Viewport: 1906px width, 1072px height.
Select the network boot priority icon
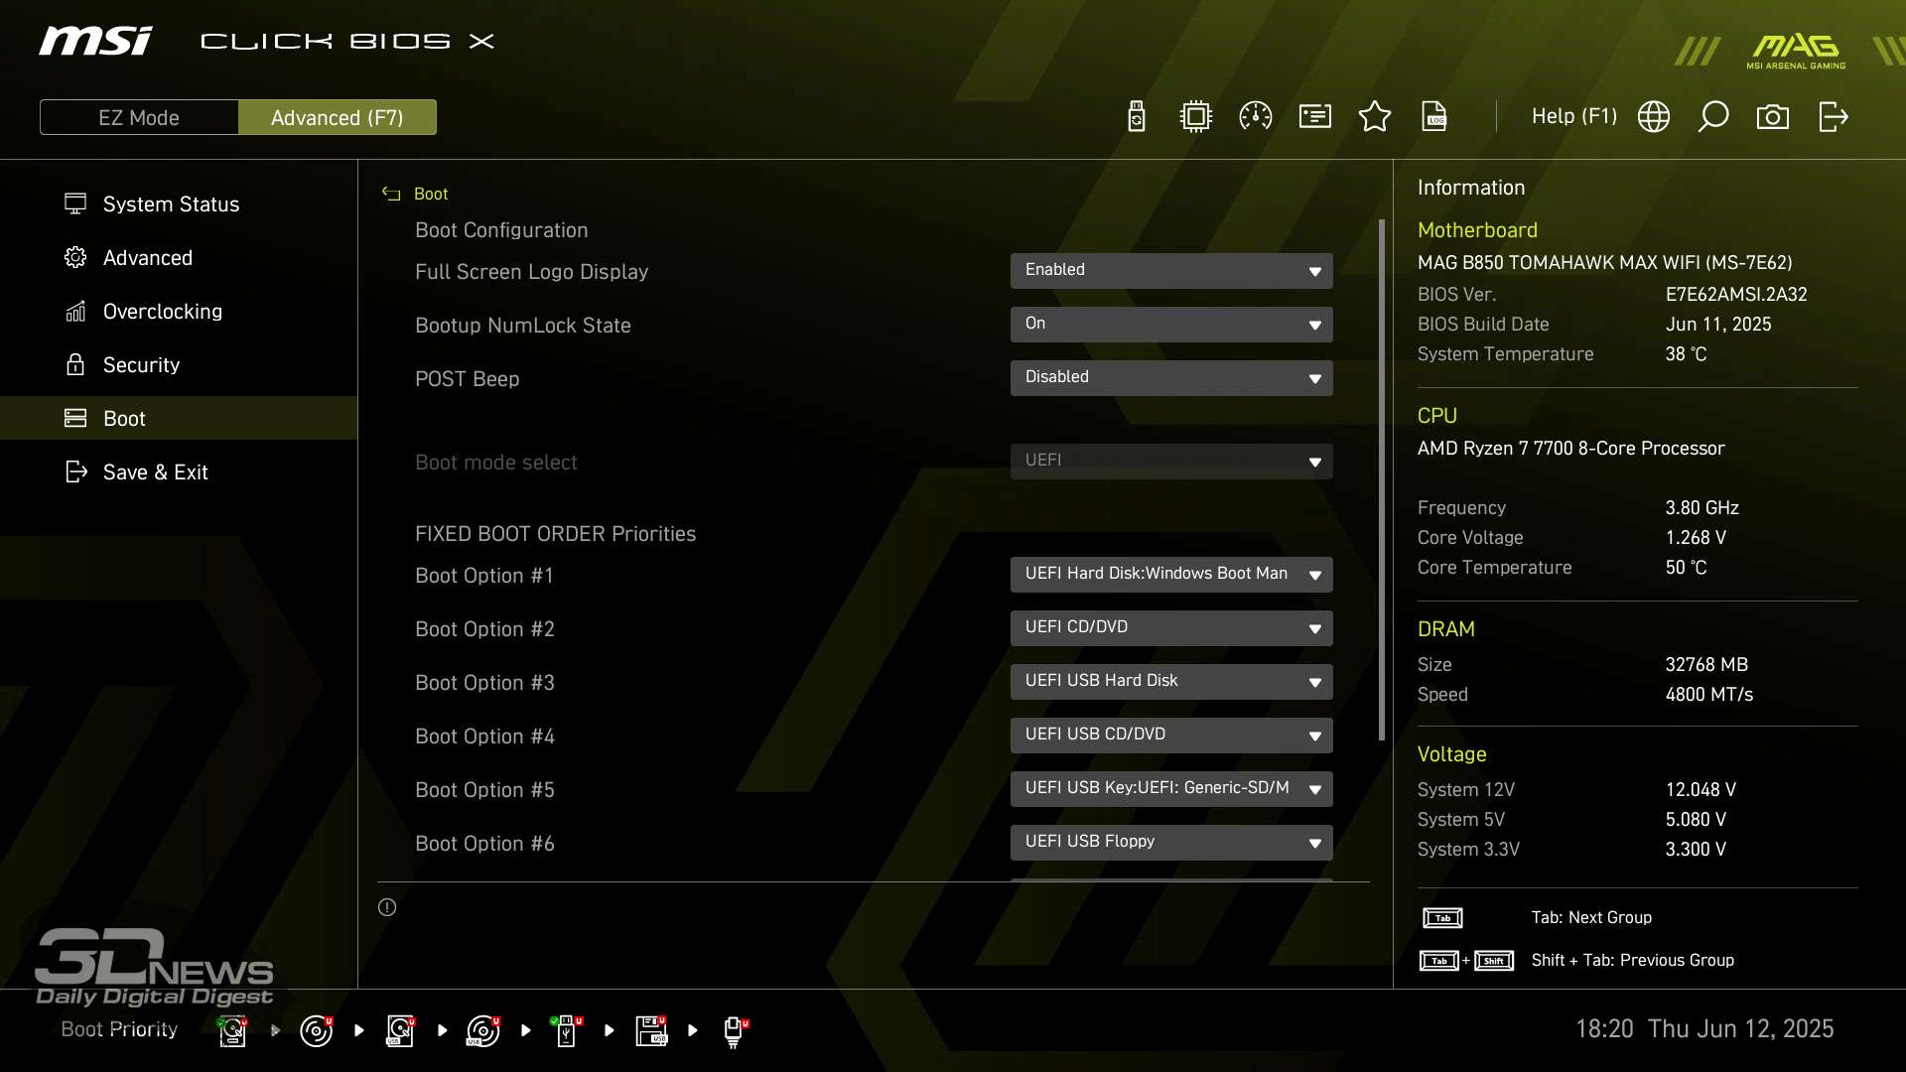[x=735, y=1032]
